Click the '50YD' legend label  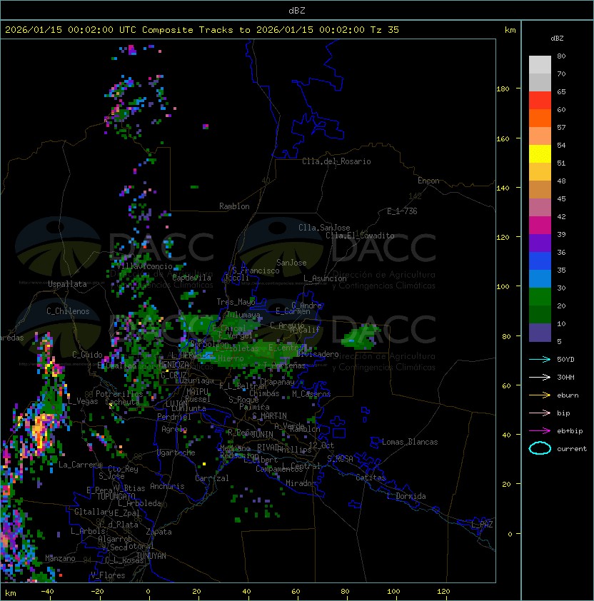[565, 359]
